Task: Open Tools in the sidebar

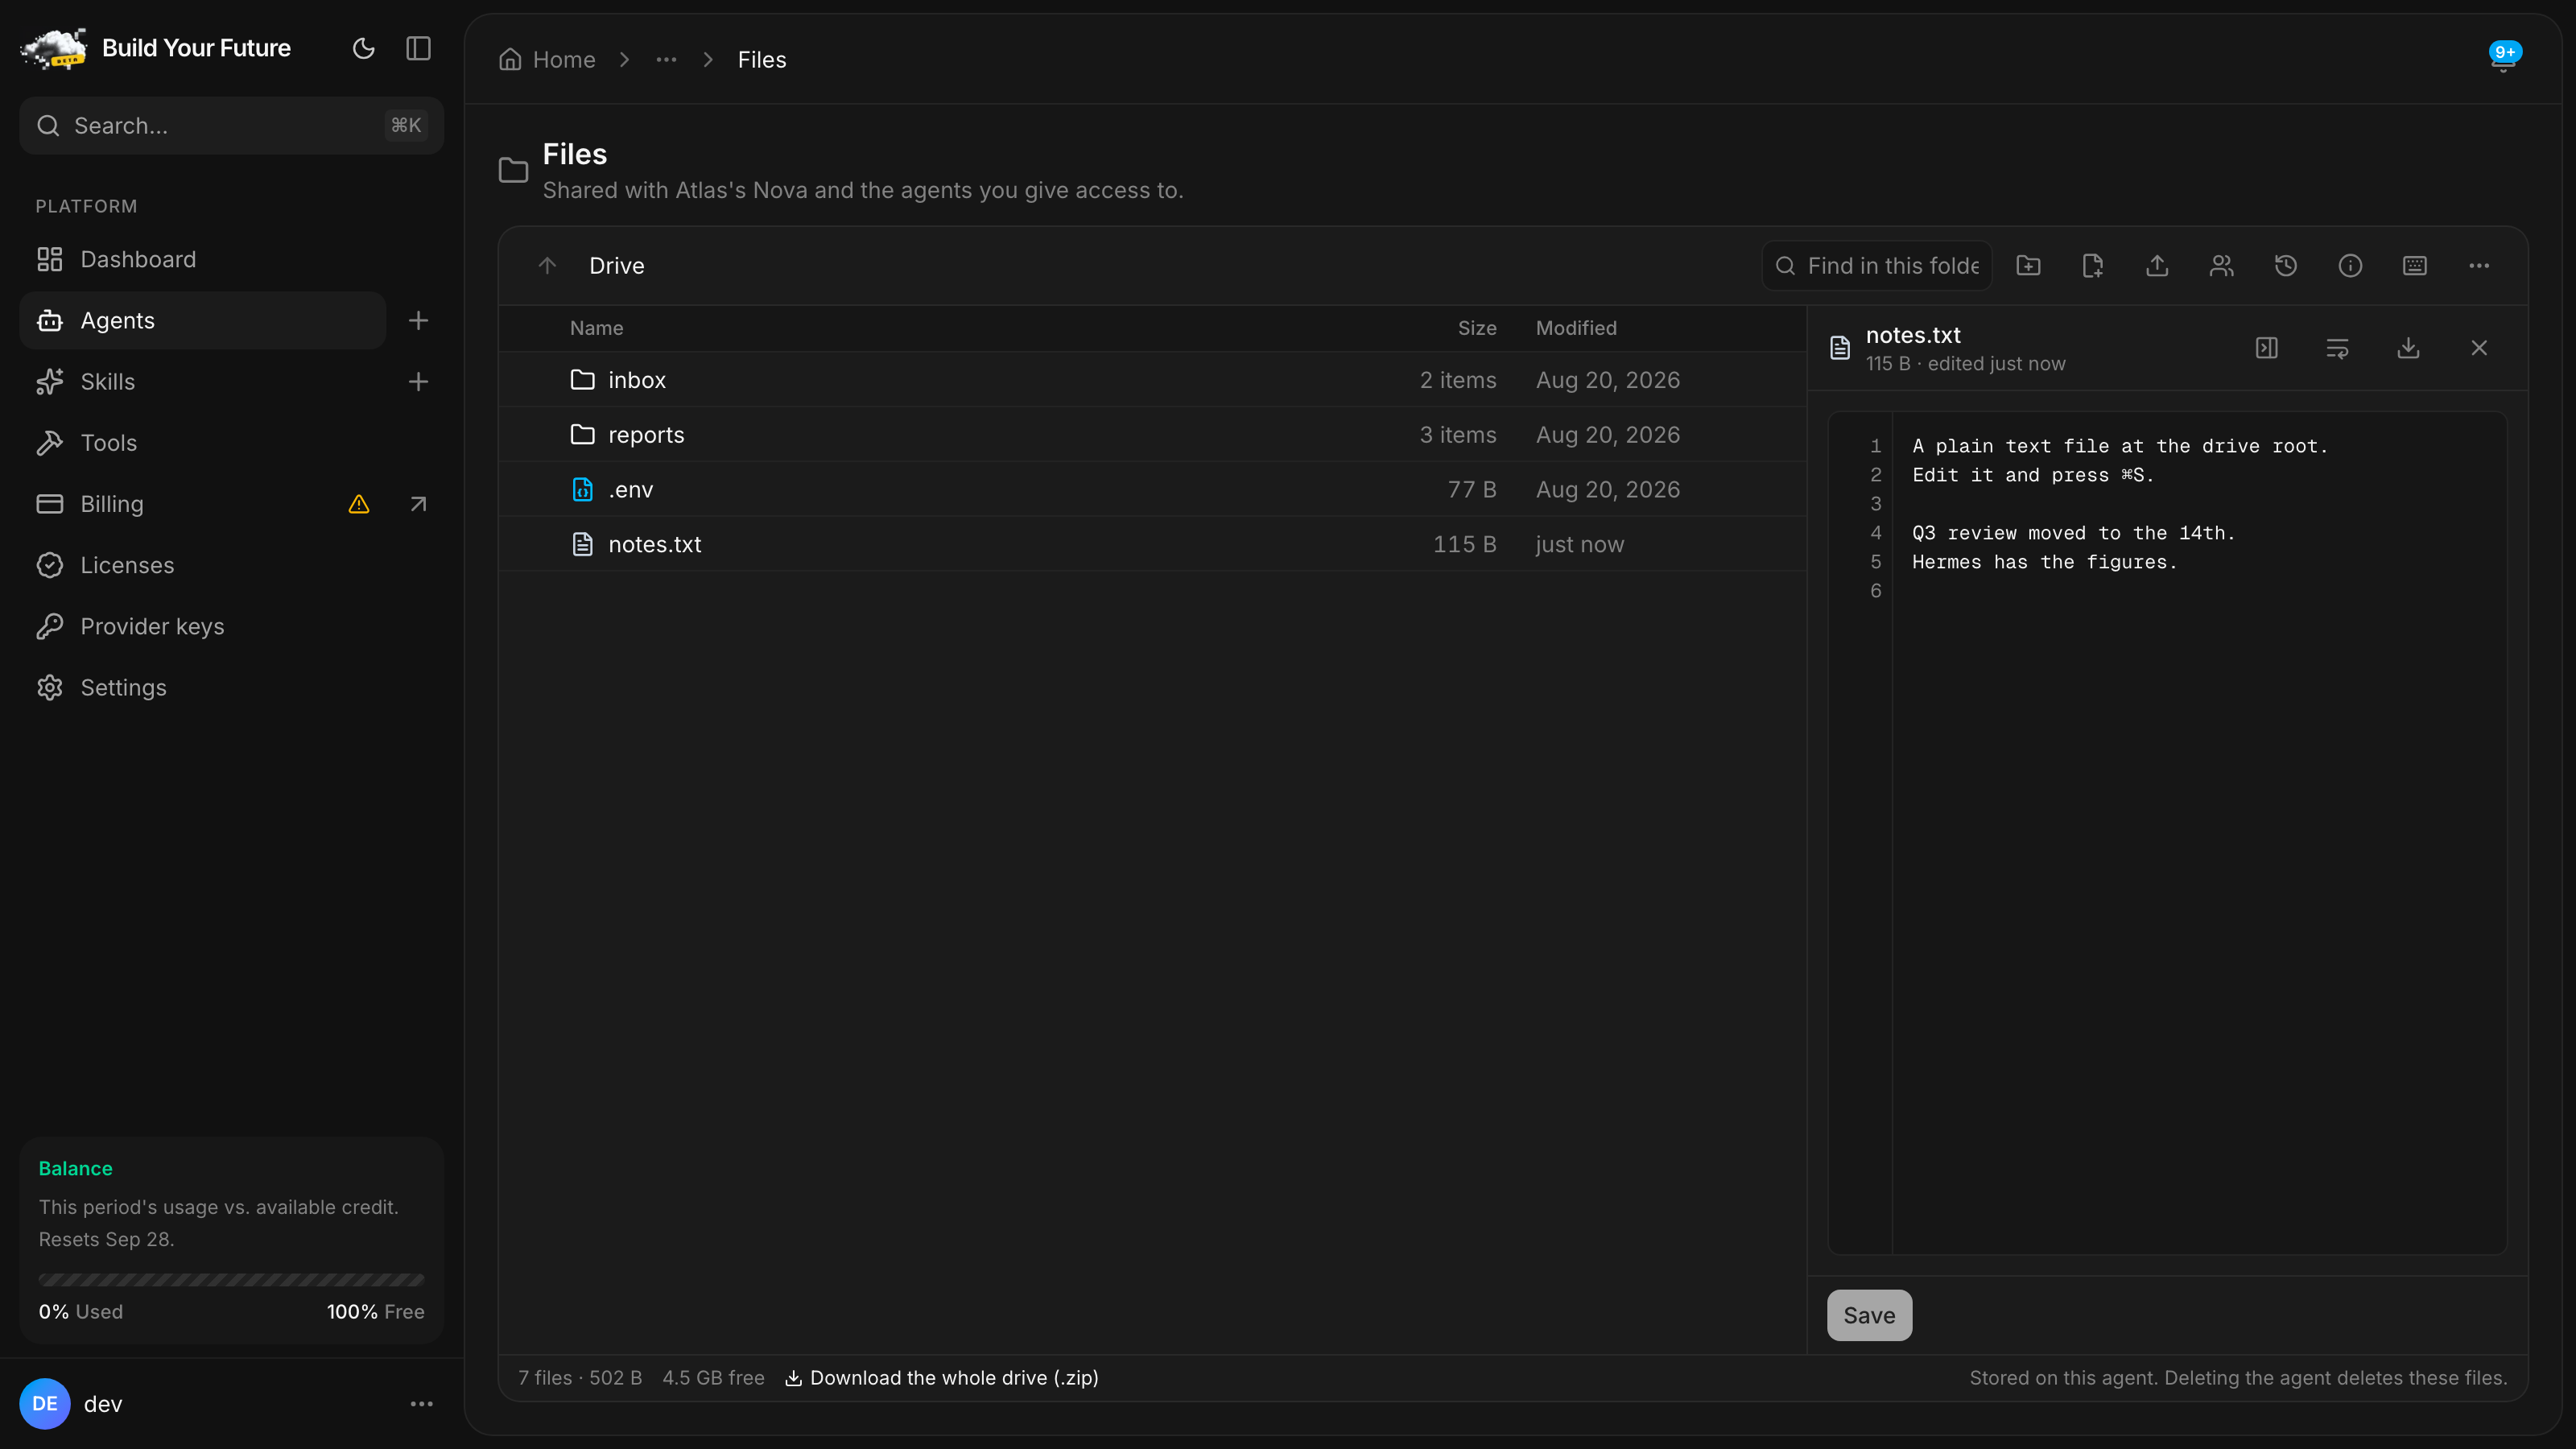Action: point(231,442)
